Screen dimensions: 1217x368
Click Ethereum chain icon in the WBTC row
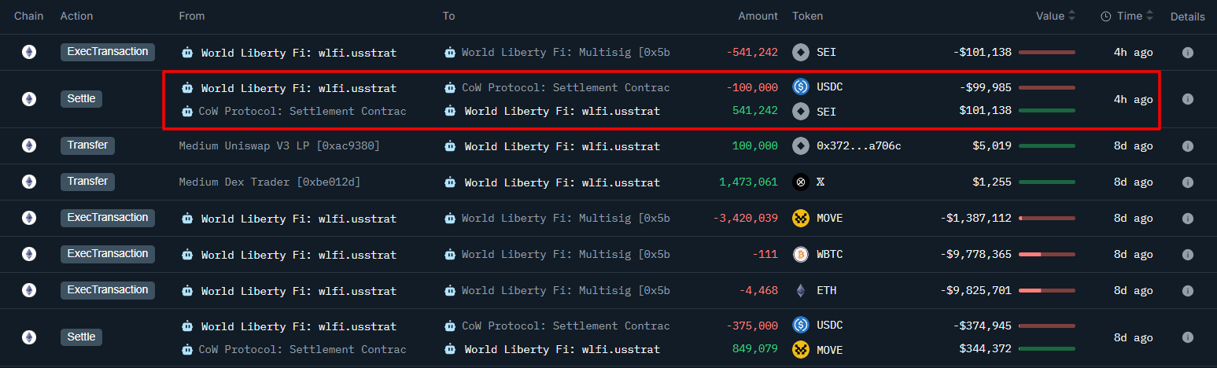click(29, 255)
